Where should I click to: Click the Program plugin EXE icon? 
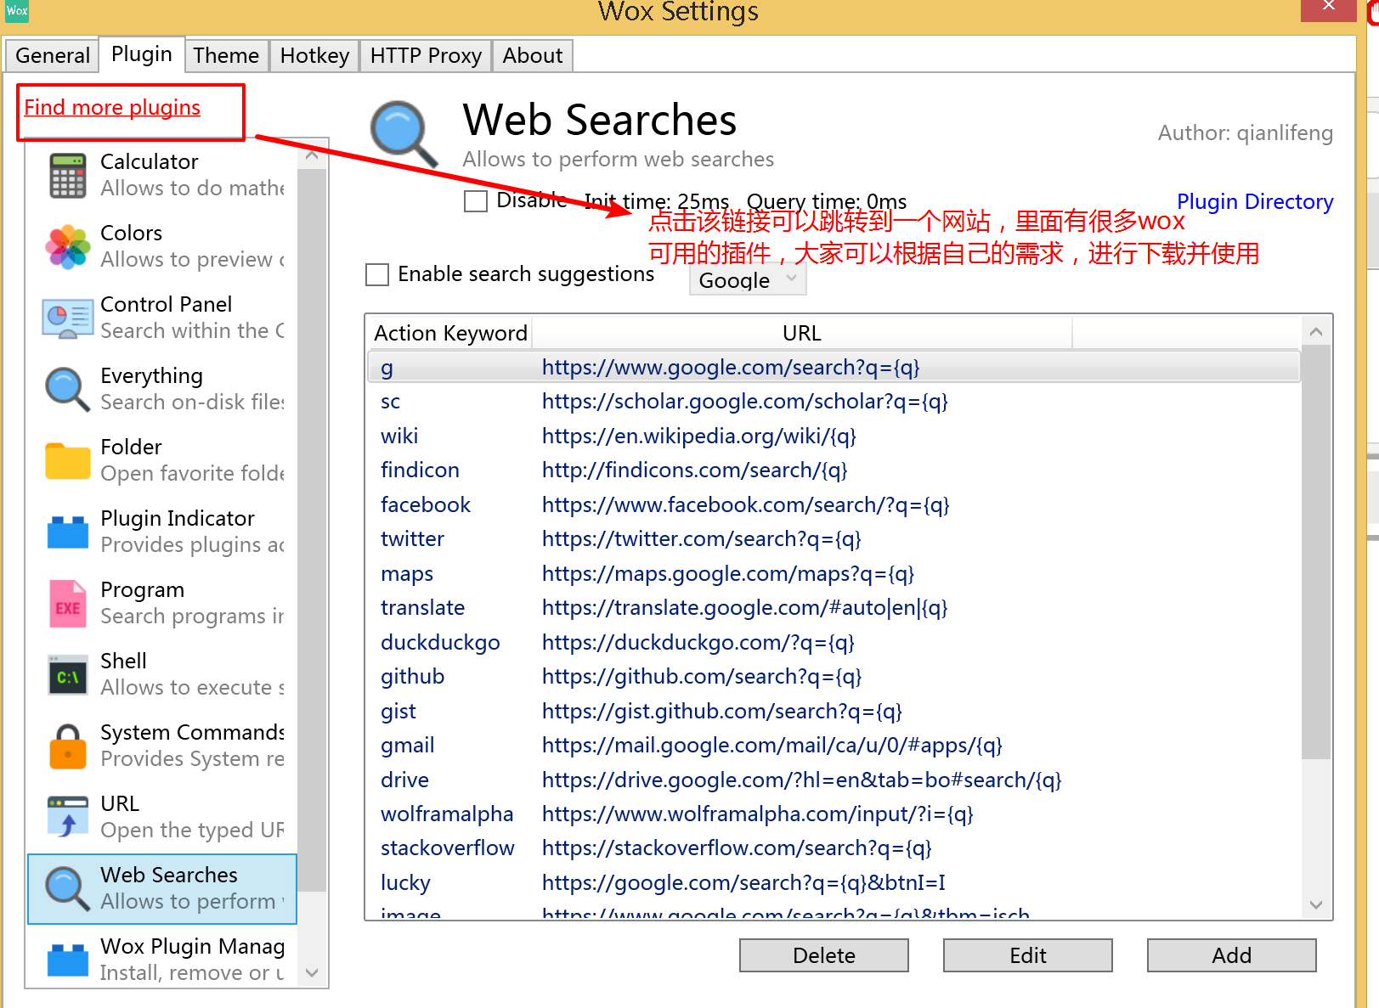pos(68,604)
